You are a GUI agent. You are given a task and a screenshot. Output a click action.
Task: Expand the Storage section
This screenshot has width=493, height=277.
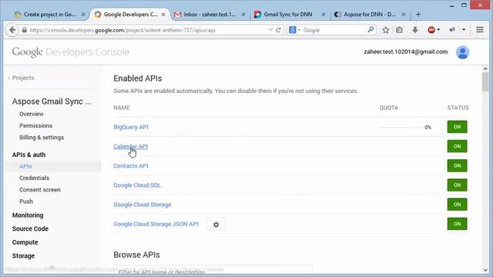tap(23, 256)
